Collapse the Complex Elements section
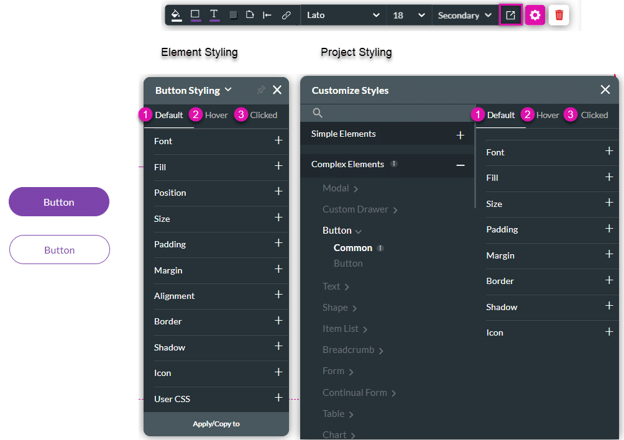 tap(460, 165)
